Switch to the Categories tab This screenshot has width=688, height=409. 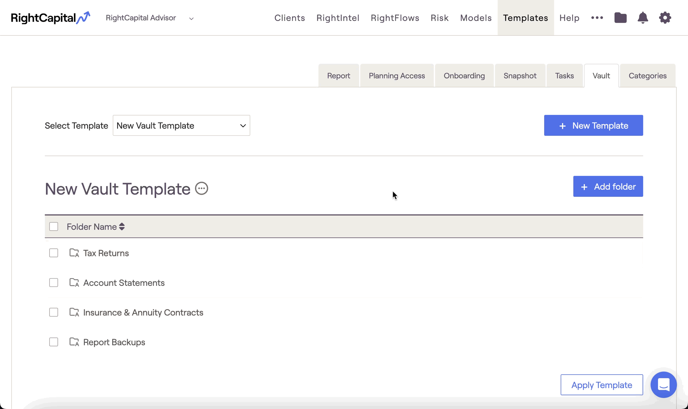click(647, 75)
